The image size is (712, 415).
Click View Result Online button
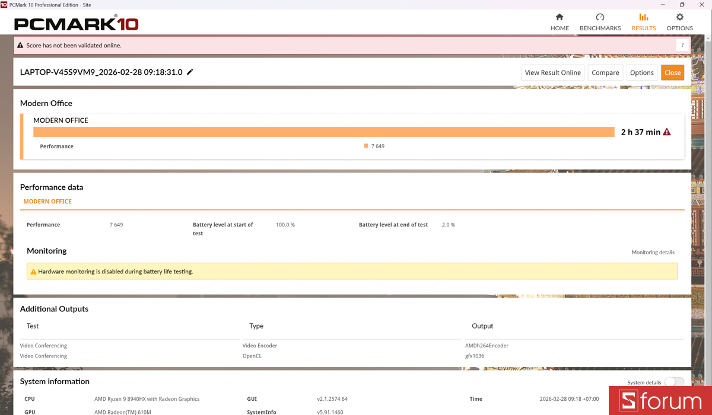coord(553,72)
